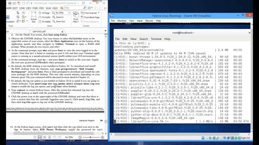Click the Actual Size button
Image resolution: width=259 pixels, height=145 pixels.
pos(34,17)
